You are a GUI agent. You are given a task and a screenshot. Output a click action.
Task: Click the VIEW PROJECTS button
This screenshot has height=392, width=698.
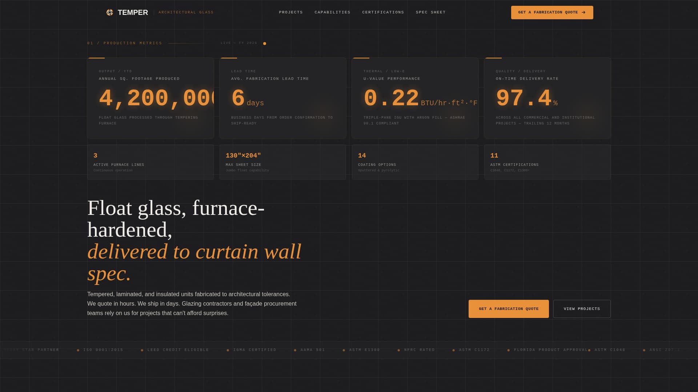(582, 309)
